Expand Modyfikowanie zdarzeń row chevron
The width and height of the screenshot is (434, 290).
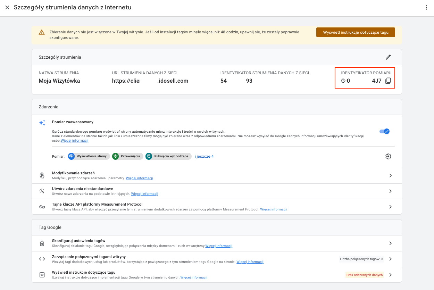pos(391,176)
